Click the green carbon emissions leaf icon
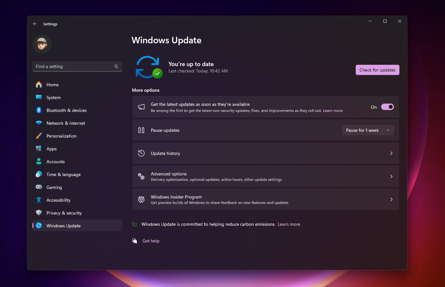This screenshot has height=287, width=445. 135,224
